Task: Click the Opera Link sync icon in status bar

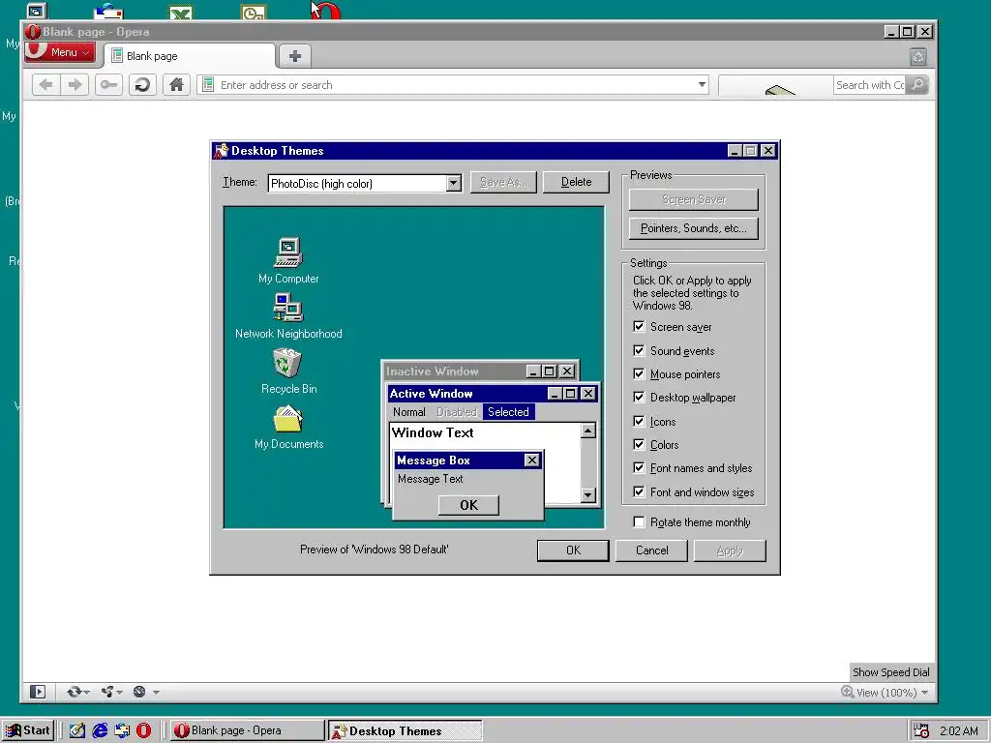Action: 74,692
